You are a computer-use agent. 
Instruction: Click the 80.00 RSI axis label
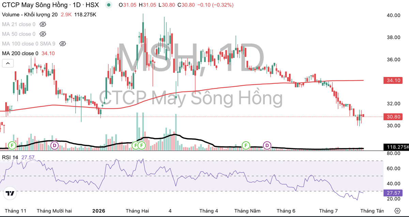click(x=393, y=153)
